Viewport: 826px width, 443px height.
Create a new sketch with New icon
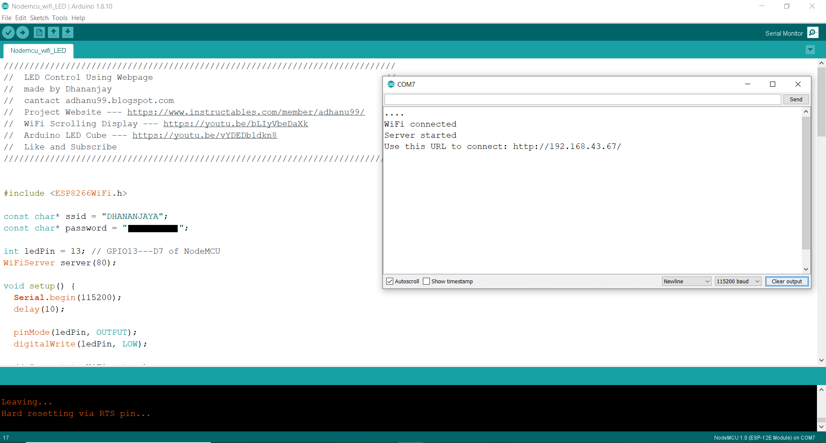pos(39,33)
